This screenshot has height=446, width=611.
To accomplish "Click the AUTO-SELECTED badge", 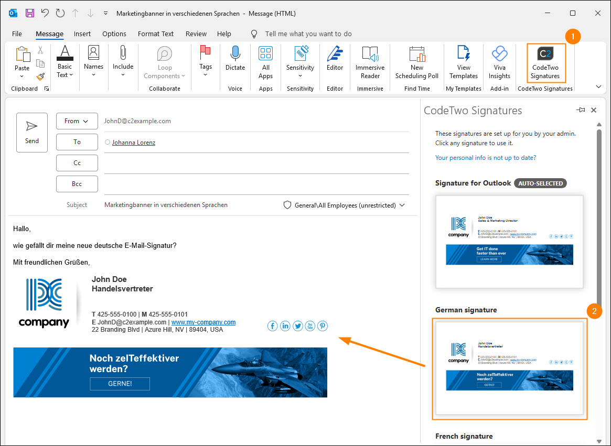I will [541, 183].
